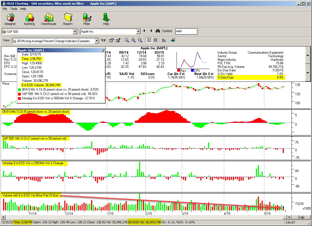Viewport: 312px width, 226px height.
Task: Close the Apple Inc data tooltip popup
Action: 102,50
